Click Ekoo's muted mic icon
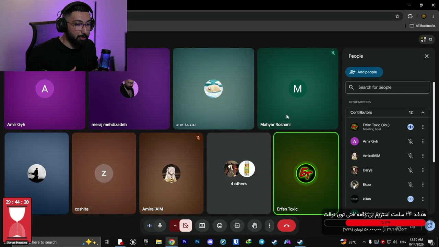Screen dimensions: 439x247 (x=410, y=185)
